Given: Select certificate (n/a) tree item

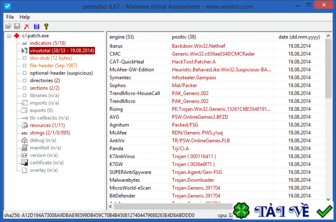Looking at the screenshot, I should pos(47,163).
